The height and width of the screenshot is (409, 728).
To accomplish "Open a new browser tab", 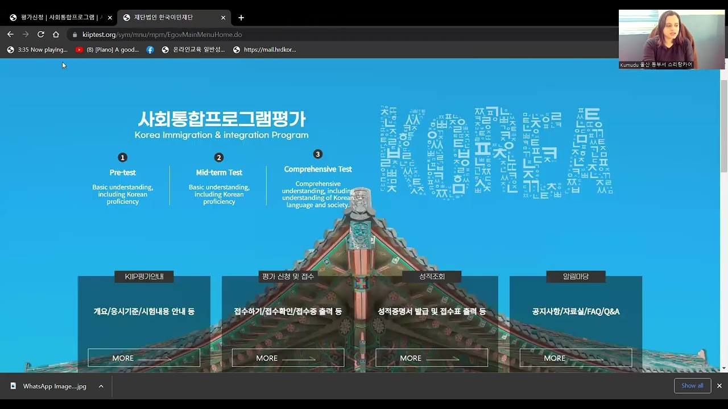I will click(241, 18).
